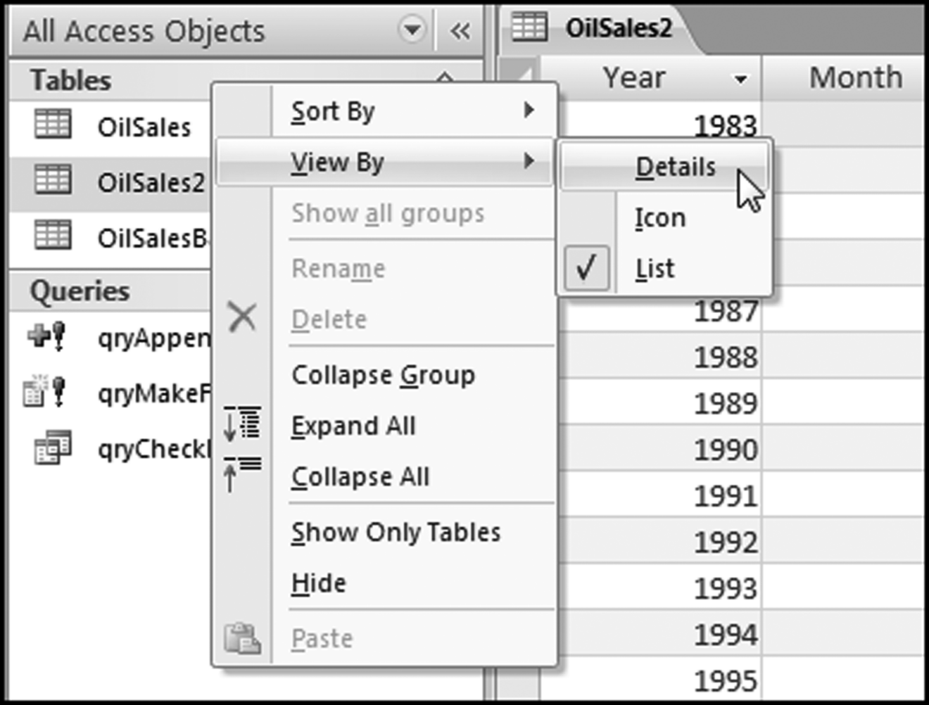929x705 pixels.
Task: Click the Collapse All icon in context menu
Action: click(242, 474)
